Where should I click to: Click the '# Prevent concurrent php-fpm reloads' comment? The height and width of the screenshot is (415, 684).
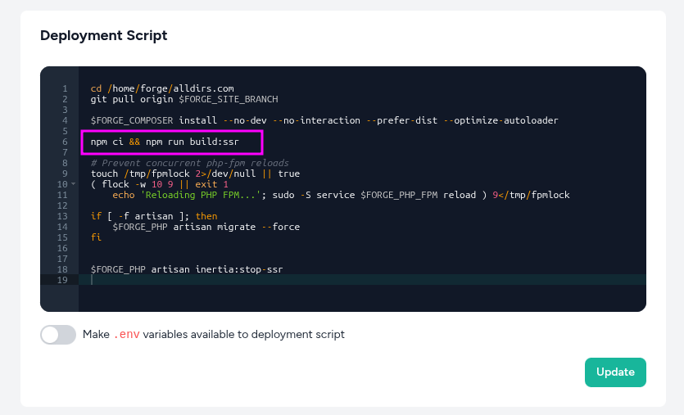click(x=189, y=163)
